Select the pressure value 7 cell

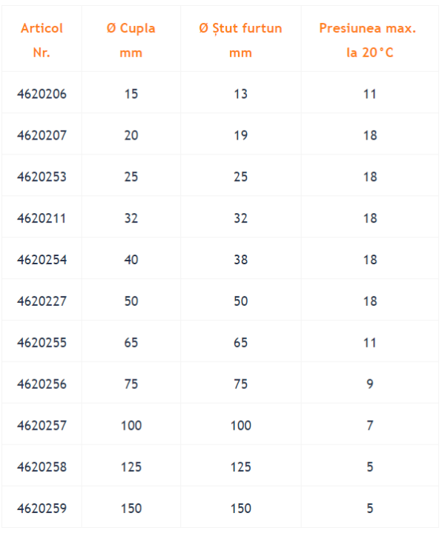click(x=370, y=425)
